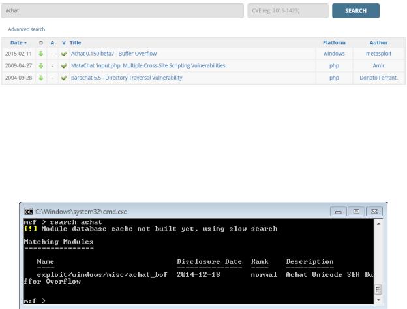
Task: Click date 2015-02-11 in results
Action: pos(18,54)
